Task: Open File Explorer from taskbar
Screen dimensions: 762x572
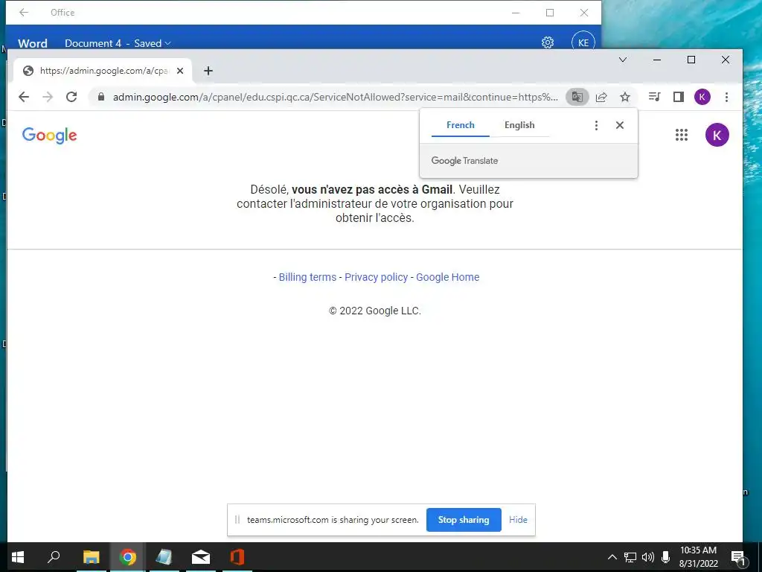Action: 91,557
